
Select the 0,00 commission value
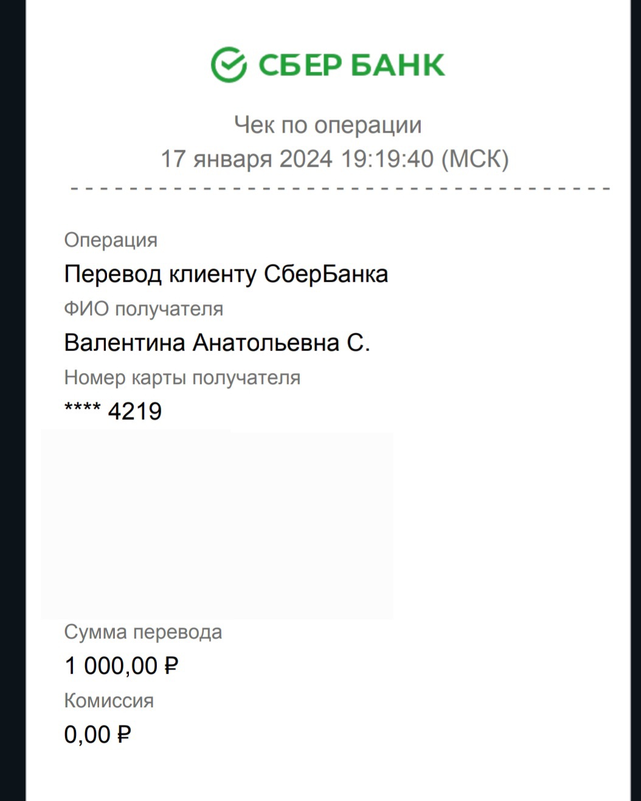coord(87,735)
